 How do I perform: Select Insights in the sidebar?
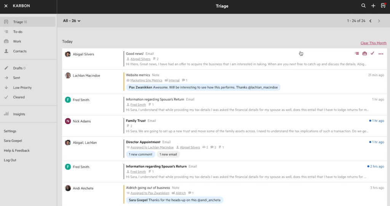tap(19, 114)
